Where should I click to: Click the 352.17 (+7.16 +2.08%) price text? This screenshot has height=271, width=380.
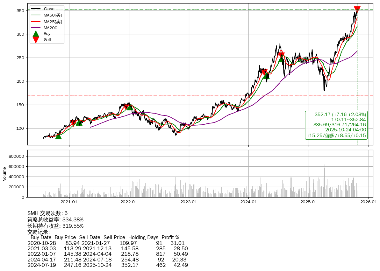point(340,115)
